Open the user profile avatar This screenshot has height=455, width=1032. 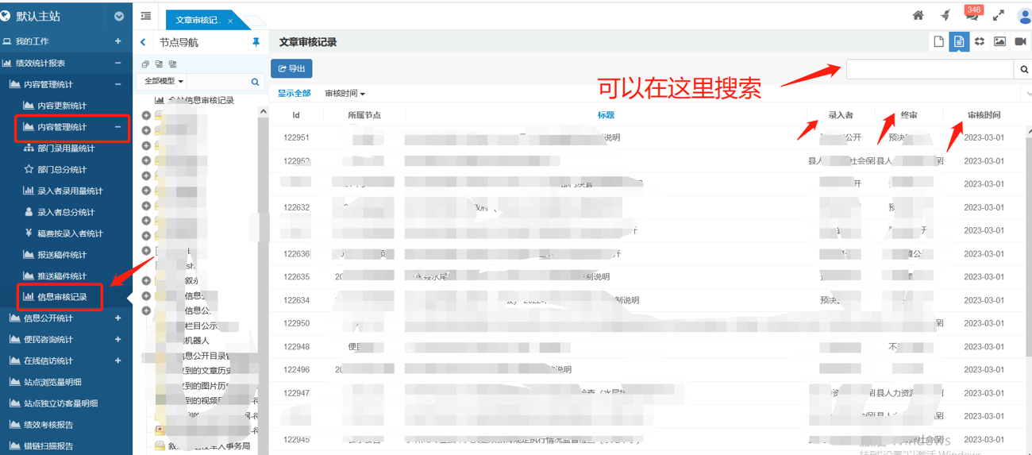click(1023, 16)
